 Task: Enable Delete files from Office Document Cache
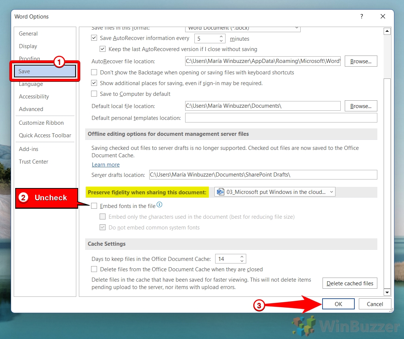pos(94,269)
